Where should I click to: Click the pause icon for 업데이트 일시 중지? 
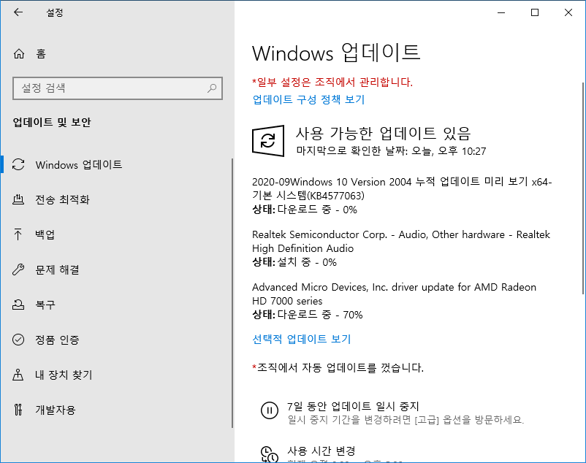[x=269, y=410]
